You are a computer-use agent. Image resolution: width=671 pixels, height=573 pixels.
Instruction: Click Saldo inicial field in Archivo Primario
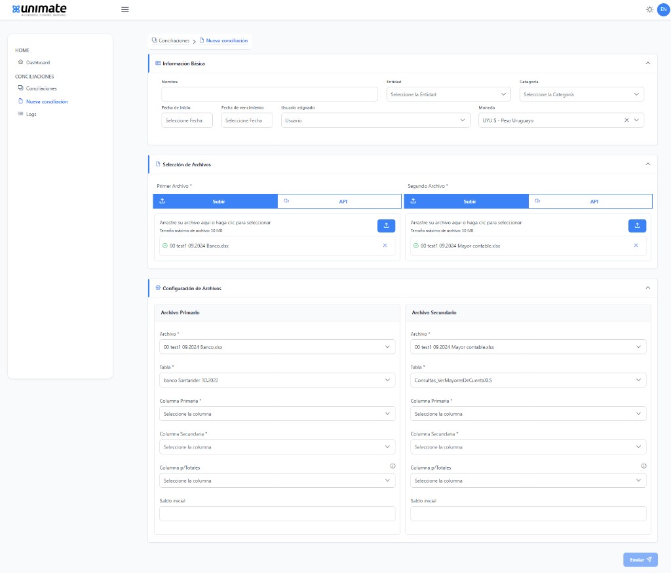(x=277, y=513)
